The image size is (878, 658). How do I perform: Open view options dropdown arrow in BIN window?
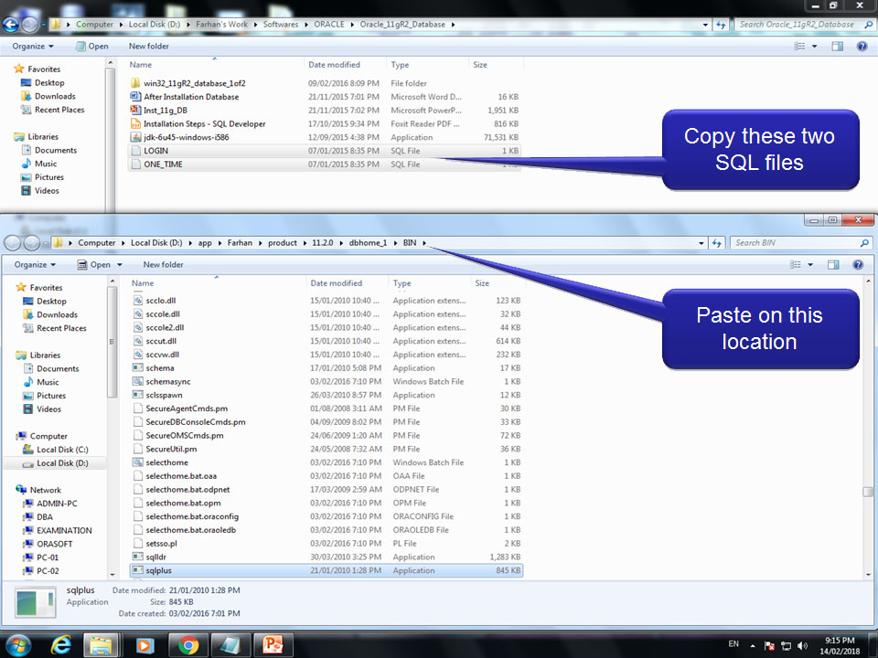pos(810,265)
